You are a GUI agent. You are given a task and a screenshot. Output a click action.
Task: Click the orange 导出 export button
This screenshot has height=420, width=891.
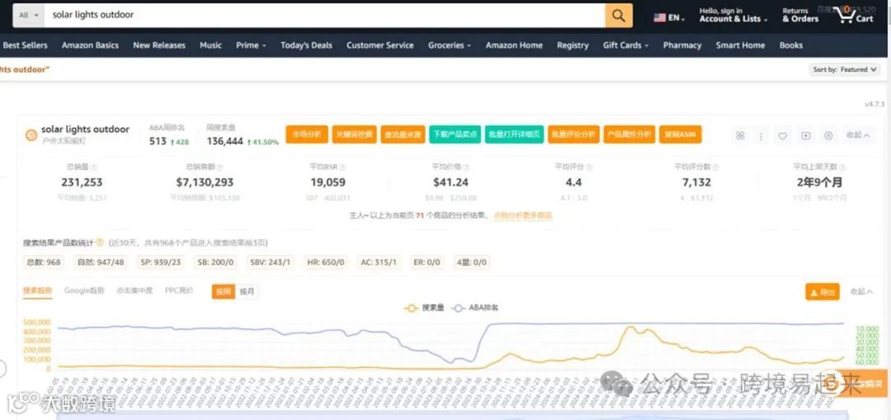[823, 292]
